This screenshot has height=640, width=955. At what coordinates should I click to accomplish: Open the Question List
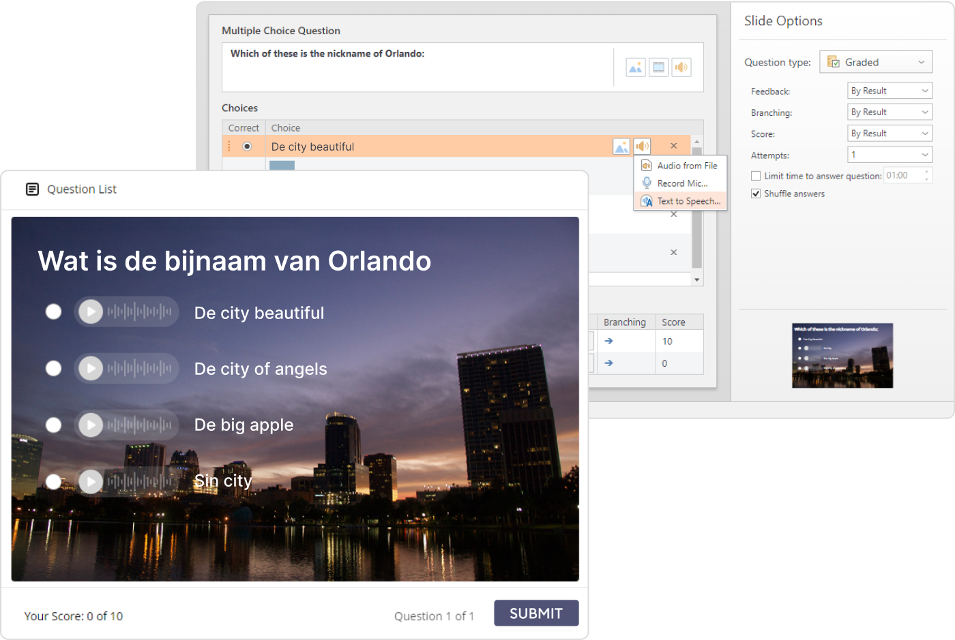tap(71, 189)
